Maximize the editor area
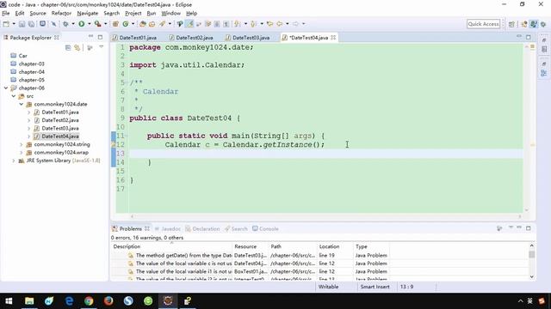This screenshot has width=551, height=309. (x=528, y=37)
